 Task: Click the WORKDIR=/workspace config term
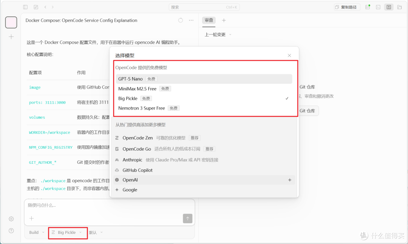(49, 133)
